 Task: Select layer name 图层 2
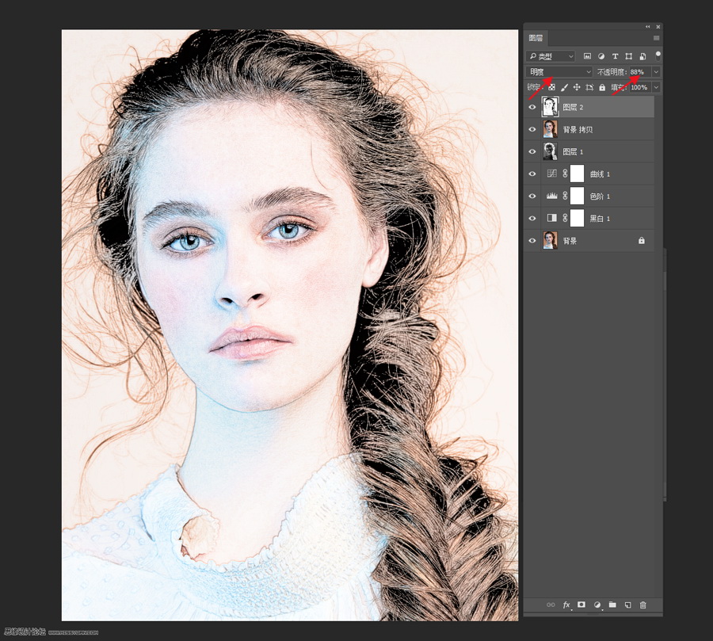573,108
